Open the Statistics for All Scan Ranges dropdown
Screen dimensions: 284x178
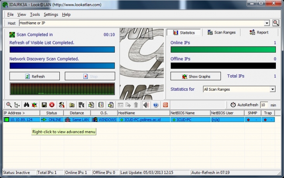pyautogui.click(x=273, y=89)
